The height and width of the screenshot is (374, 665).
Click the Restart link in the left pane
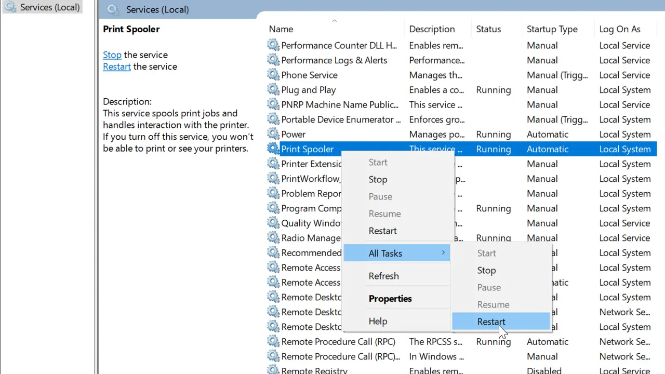click(116, 66)
